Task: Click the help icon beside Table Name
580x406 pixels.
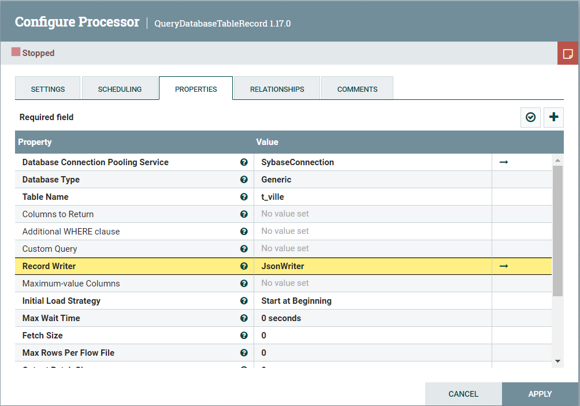Action: (244, 196)
